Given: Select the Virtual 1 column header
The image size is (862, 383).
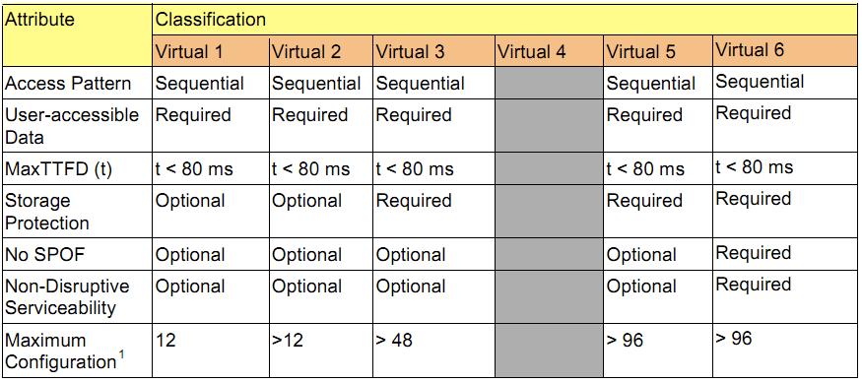Looking at the screenshot, I should point(211,51).
